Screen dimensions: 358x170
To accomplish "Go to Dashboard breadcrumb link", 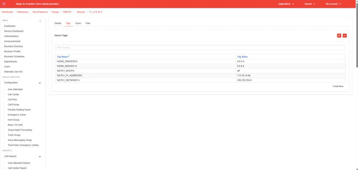I will tap(7, 12).
